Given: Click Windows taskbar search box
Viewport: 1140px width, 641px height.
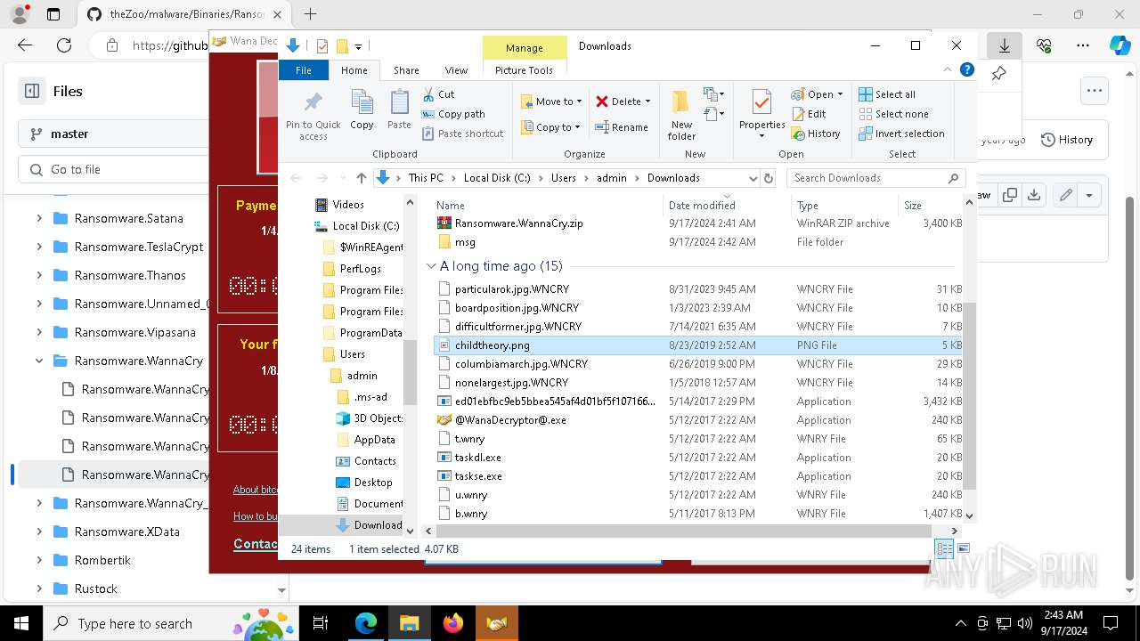Looking at the screenshot, I should 169,623.
